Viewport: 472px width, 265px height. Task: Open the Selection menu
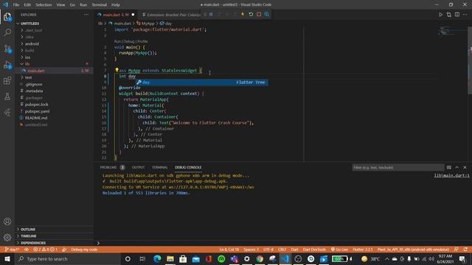44,4
